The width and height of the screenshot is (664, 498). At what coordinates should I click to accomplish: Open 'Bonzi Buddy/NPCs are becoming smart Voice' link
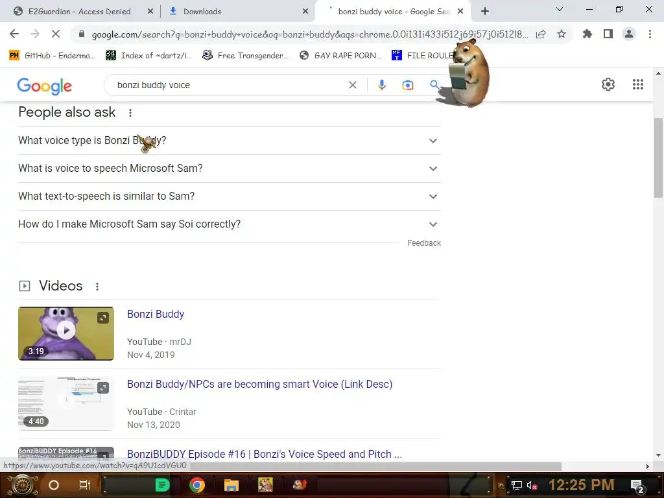coord(259,384)
